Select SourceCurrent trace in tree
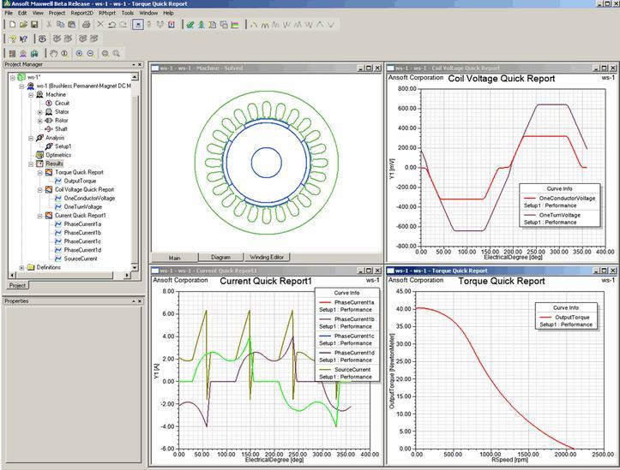 click(x=81, y=259)
